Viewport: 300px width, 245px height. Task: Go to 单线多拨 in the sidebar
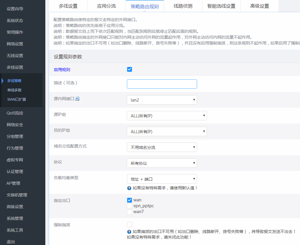[x=14, y=90]
